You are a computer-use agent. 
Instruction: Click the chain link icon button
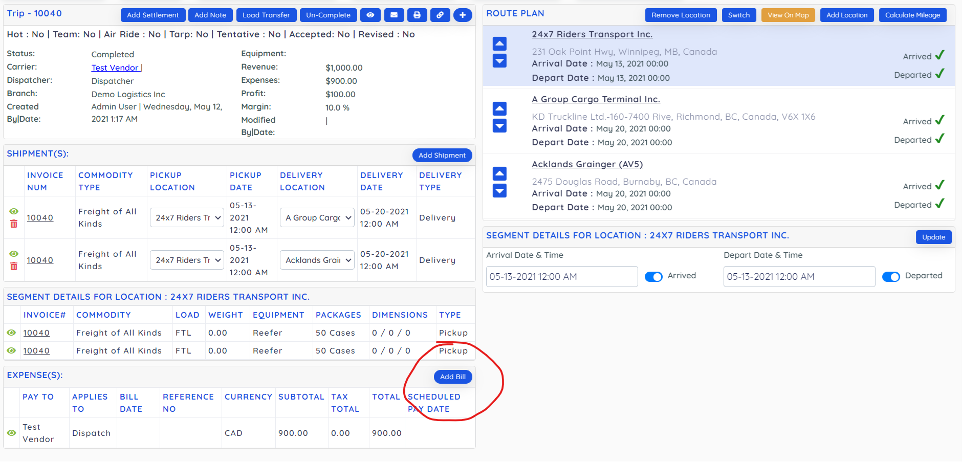pyautogui.click(x=440, y=15)
